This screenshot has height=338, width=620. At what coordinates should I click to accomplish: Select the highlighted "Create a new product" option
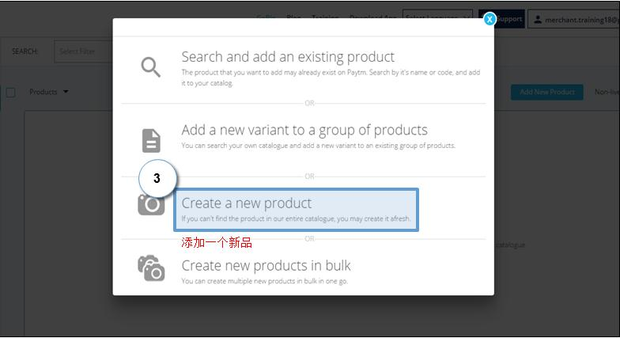(296, 210)
